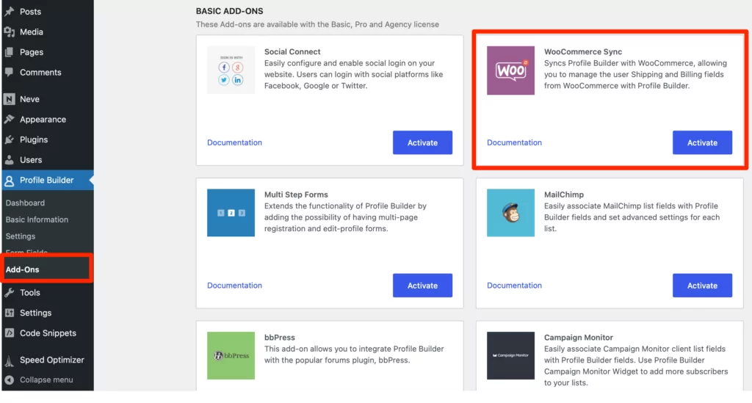Click the 'MailChimp' title text

pyautogui.click(x=563, y=195)
